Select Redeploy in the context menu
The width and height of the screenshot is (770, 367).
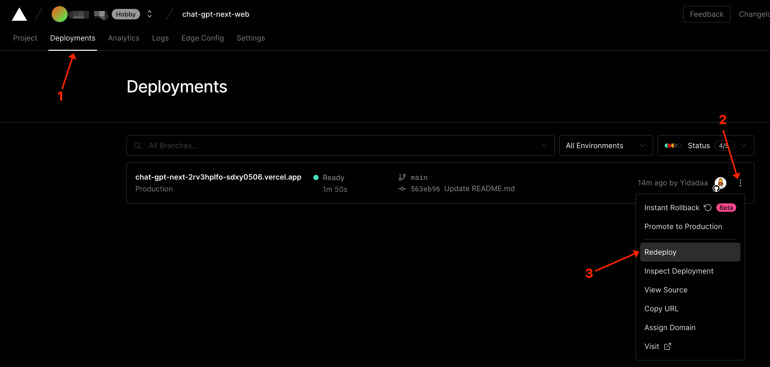(690, 252)
